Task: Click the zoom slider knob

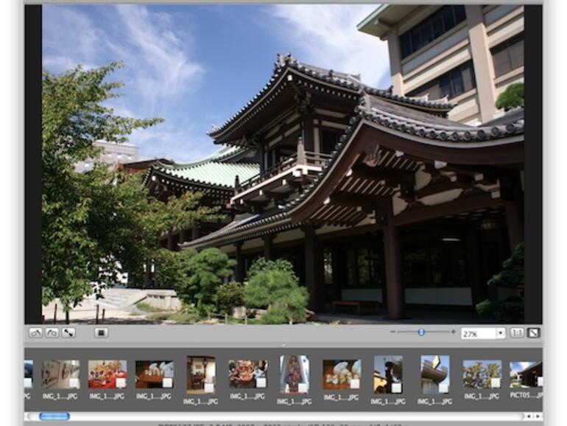Action: [x=421, y=332]
